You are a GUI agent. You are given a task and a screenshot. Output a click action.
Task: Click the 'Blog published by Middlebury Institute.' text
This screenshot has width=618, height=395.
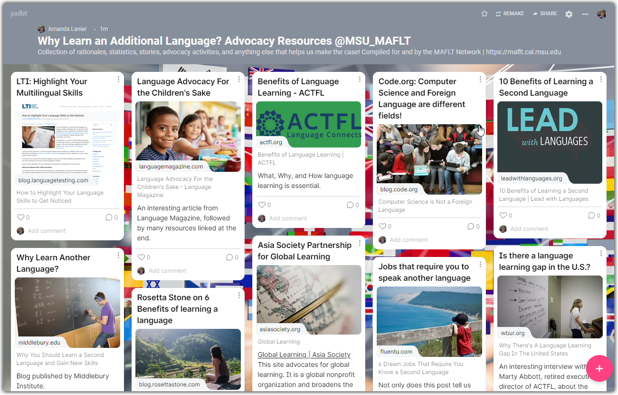pos(63,381)
